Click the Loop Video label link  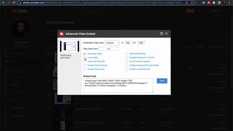click(x=92, y=57)
